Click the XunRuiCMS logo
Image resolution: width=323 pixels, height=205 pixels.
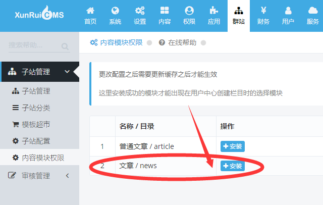[x=39, y=13]
